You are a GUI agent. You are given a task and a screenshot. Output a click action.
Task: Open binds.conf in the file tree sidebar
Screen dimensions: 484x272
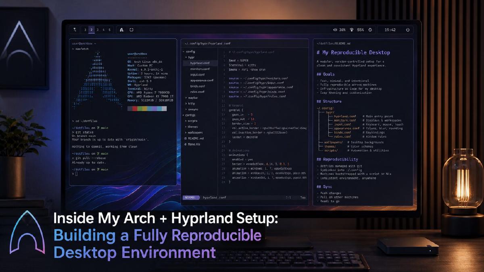coord(198,86)
